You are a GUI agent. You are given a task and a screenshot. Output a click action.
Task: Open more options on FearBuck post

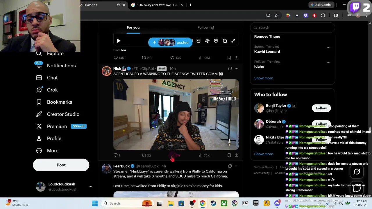(237, 166)
